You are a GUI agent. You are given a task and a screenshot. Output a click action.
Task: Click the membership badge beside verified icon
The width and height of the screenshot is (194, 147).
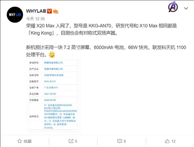55,11
